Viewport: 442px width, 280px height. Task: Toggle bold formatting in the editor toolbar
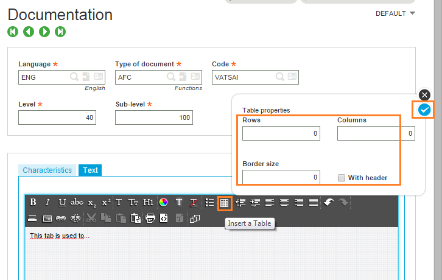click(x=33, y=202)
